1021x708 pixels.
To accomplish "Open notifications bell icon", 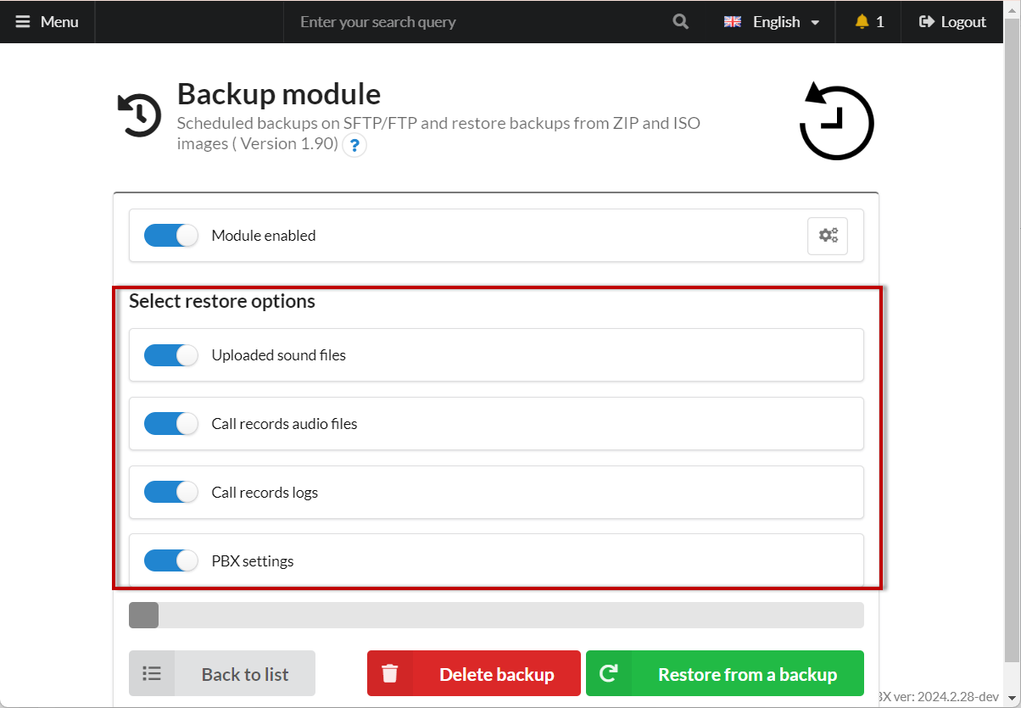I will tap(862, 22).
